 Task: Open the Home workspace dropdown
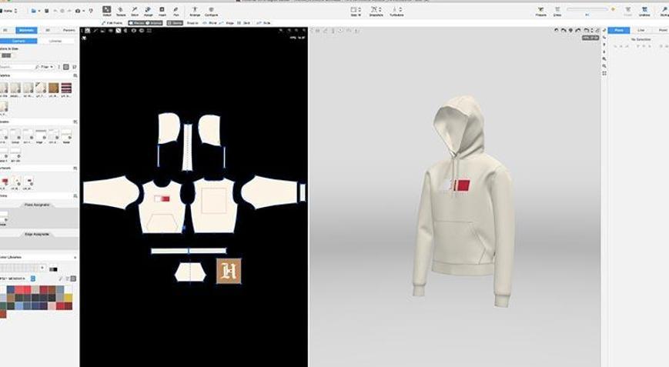pos(9,11)
